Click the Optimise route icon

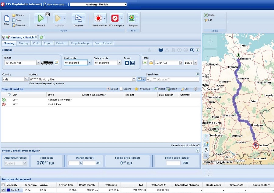[58, 18]
